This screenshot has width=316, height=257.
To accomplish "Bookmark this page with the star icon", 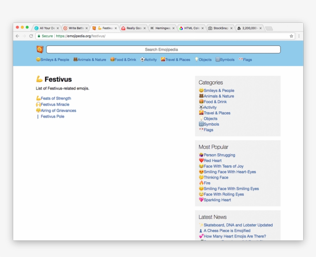I will click(291, 36).
